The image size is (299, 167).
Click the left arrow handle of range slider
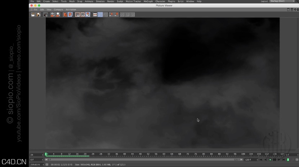[46, 160]
